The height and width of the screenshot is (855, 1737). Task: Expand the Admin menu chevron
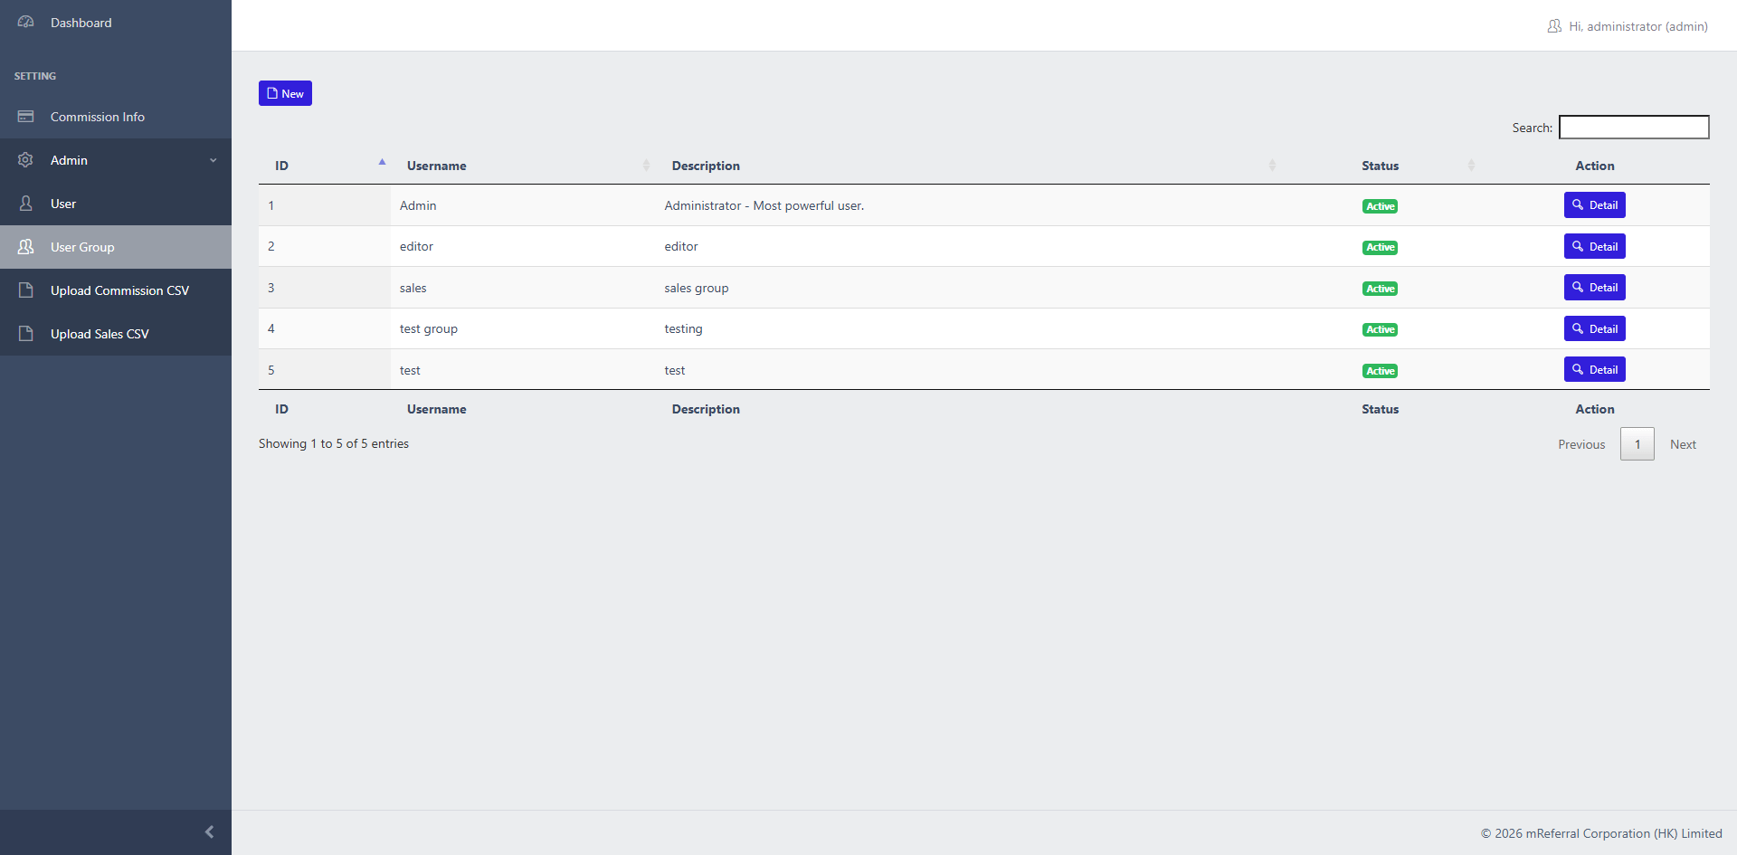214,161
